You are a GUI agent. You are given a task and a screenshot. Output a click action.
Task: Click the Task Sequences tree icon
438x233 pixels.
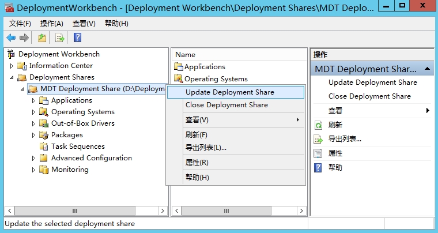click(44, 146)
